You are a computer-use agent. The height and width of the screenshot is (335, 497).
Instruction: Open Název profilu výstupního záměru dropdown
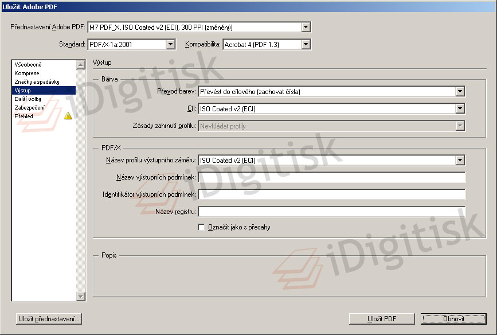tap(331, 160)
